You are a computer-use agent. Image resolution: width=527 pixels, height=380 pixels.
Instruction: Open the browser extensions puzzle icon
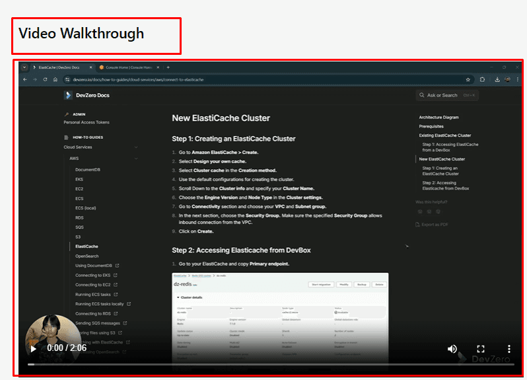click(482, 80)
